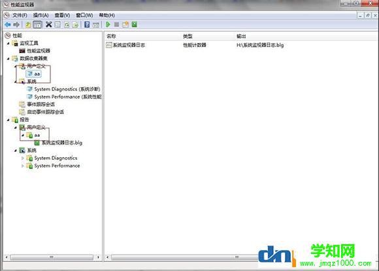Click the green refresh toolbar icon
379x271 pixels.
click(x=67, y=24)
